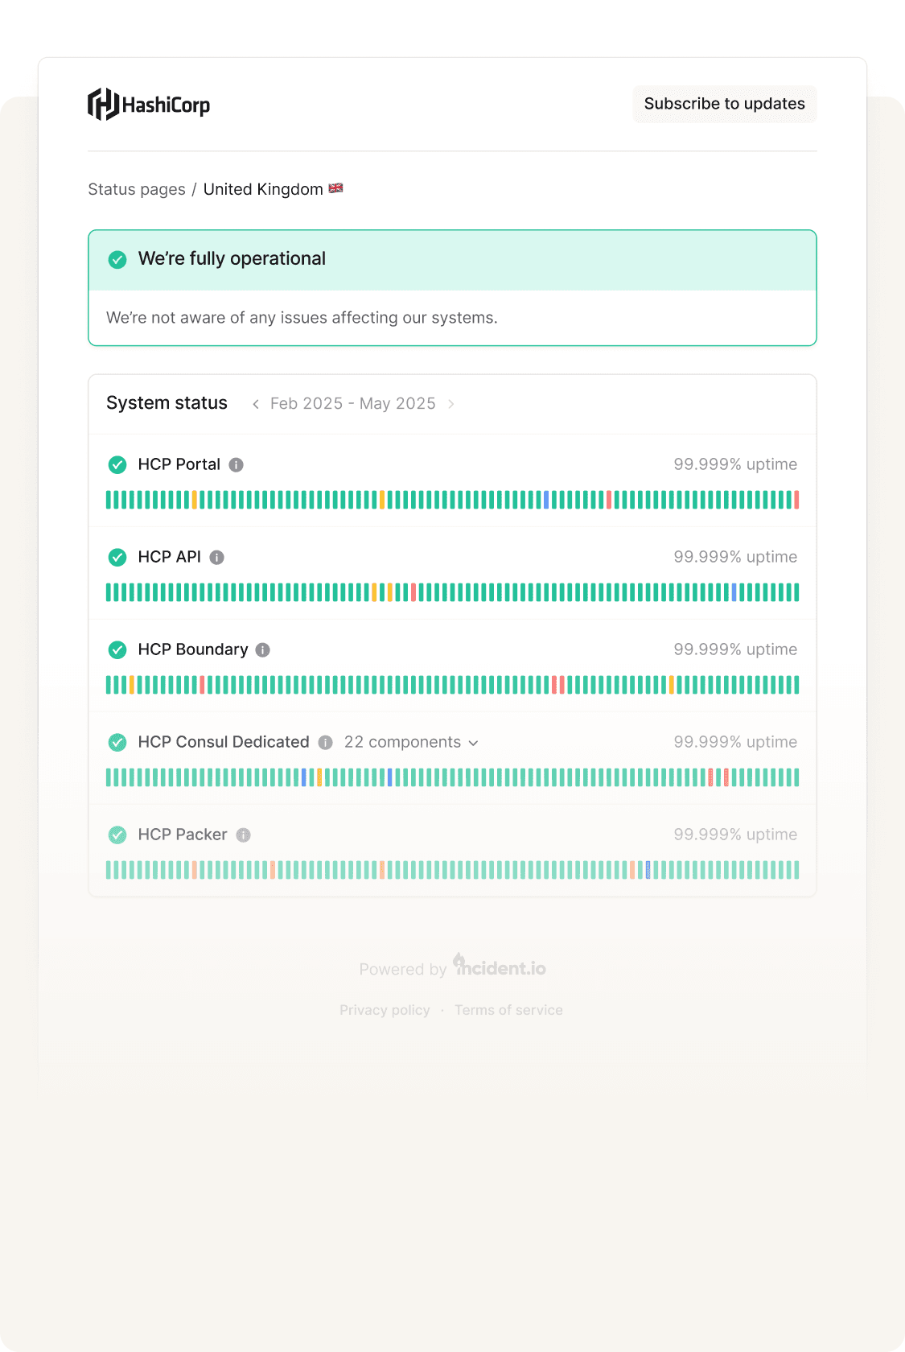Click the left chevron to view earlier dates
The height and width of the screenshot is (1352, 905).
coord(256,404)
